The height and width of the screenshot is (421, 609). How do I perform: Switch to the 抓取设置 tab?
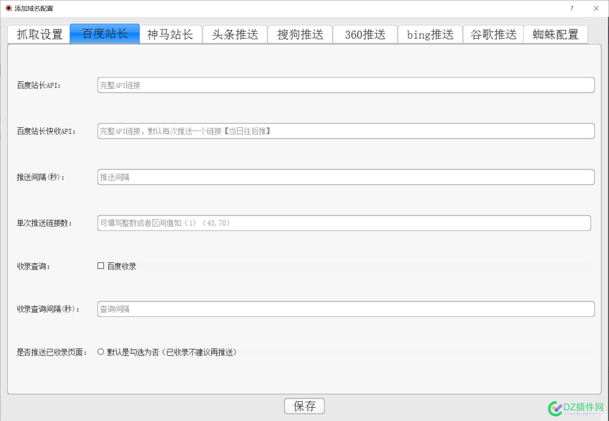tap(39, 34)
